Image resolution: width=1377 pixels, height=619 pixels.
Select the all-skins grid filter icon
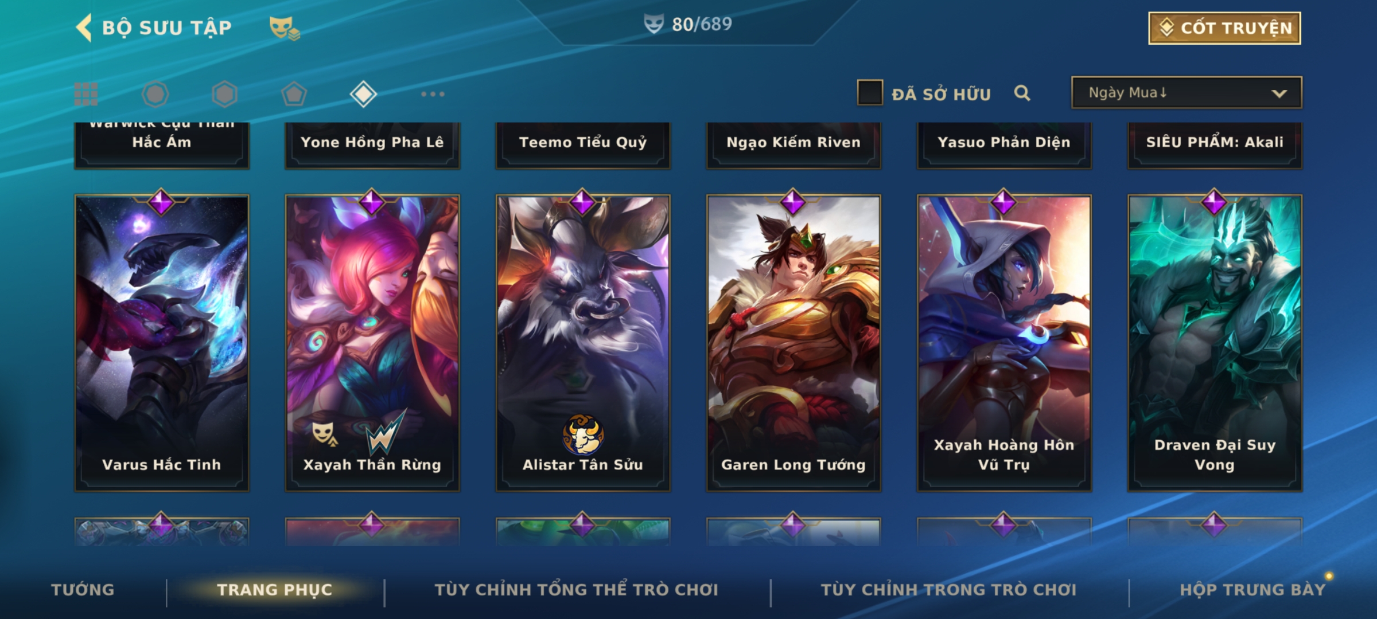[86, 94]
